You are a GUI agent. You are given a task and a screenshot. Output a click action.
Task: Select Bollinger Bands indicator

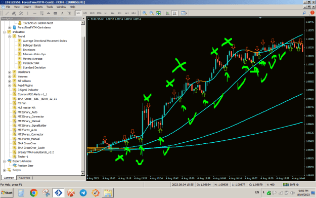pos(32,45)
